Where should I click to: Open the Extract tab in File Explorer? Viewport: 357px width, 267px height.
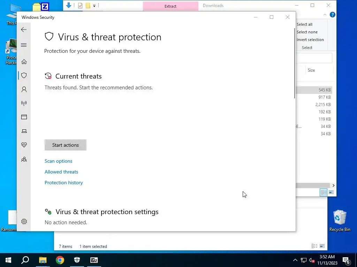click(170, 6)
